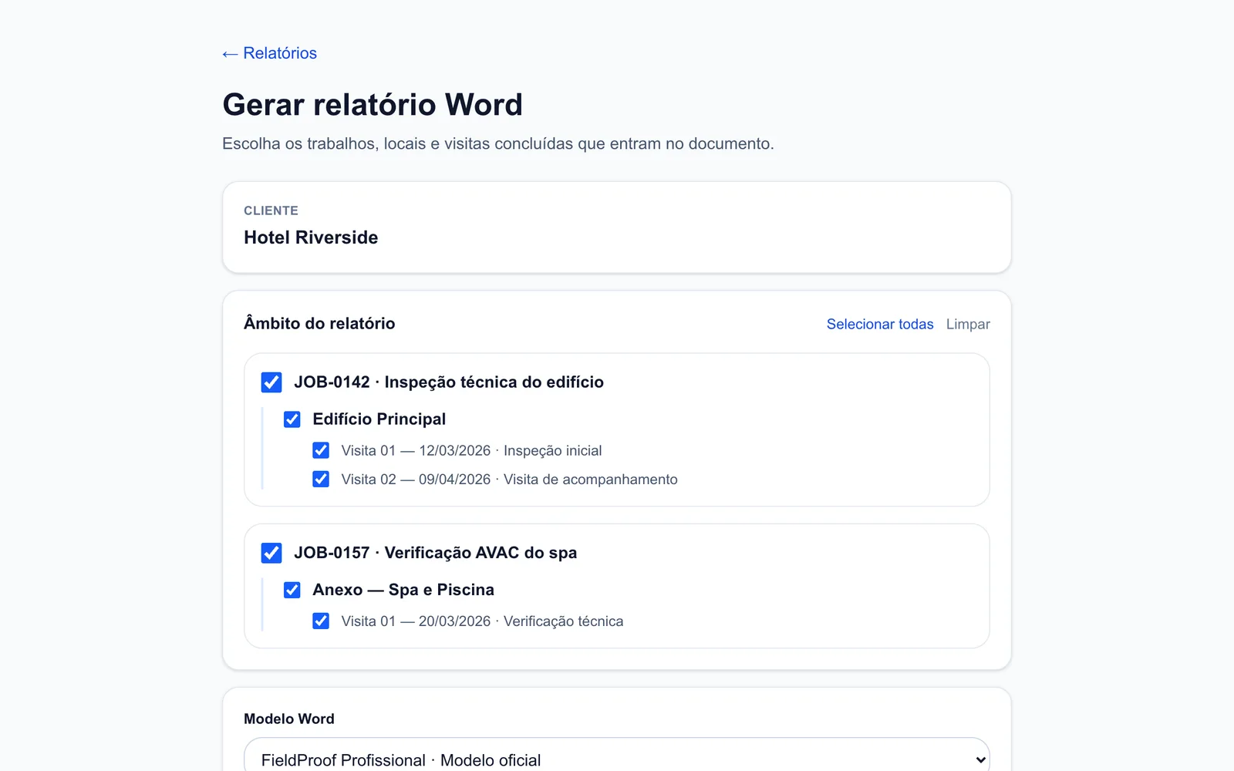The image size is (1234, 771).
Task: Click 'Limpar' to clear selections
Action: pos(968,325)
